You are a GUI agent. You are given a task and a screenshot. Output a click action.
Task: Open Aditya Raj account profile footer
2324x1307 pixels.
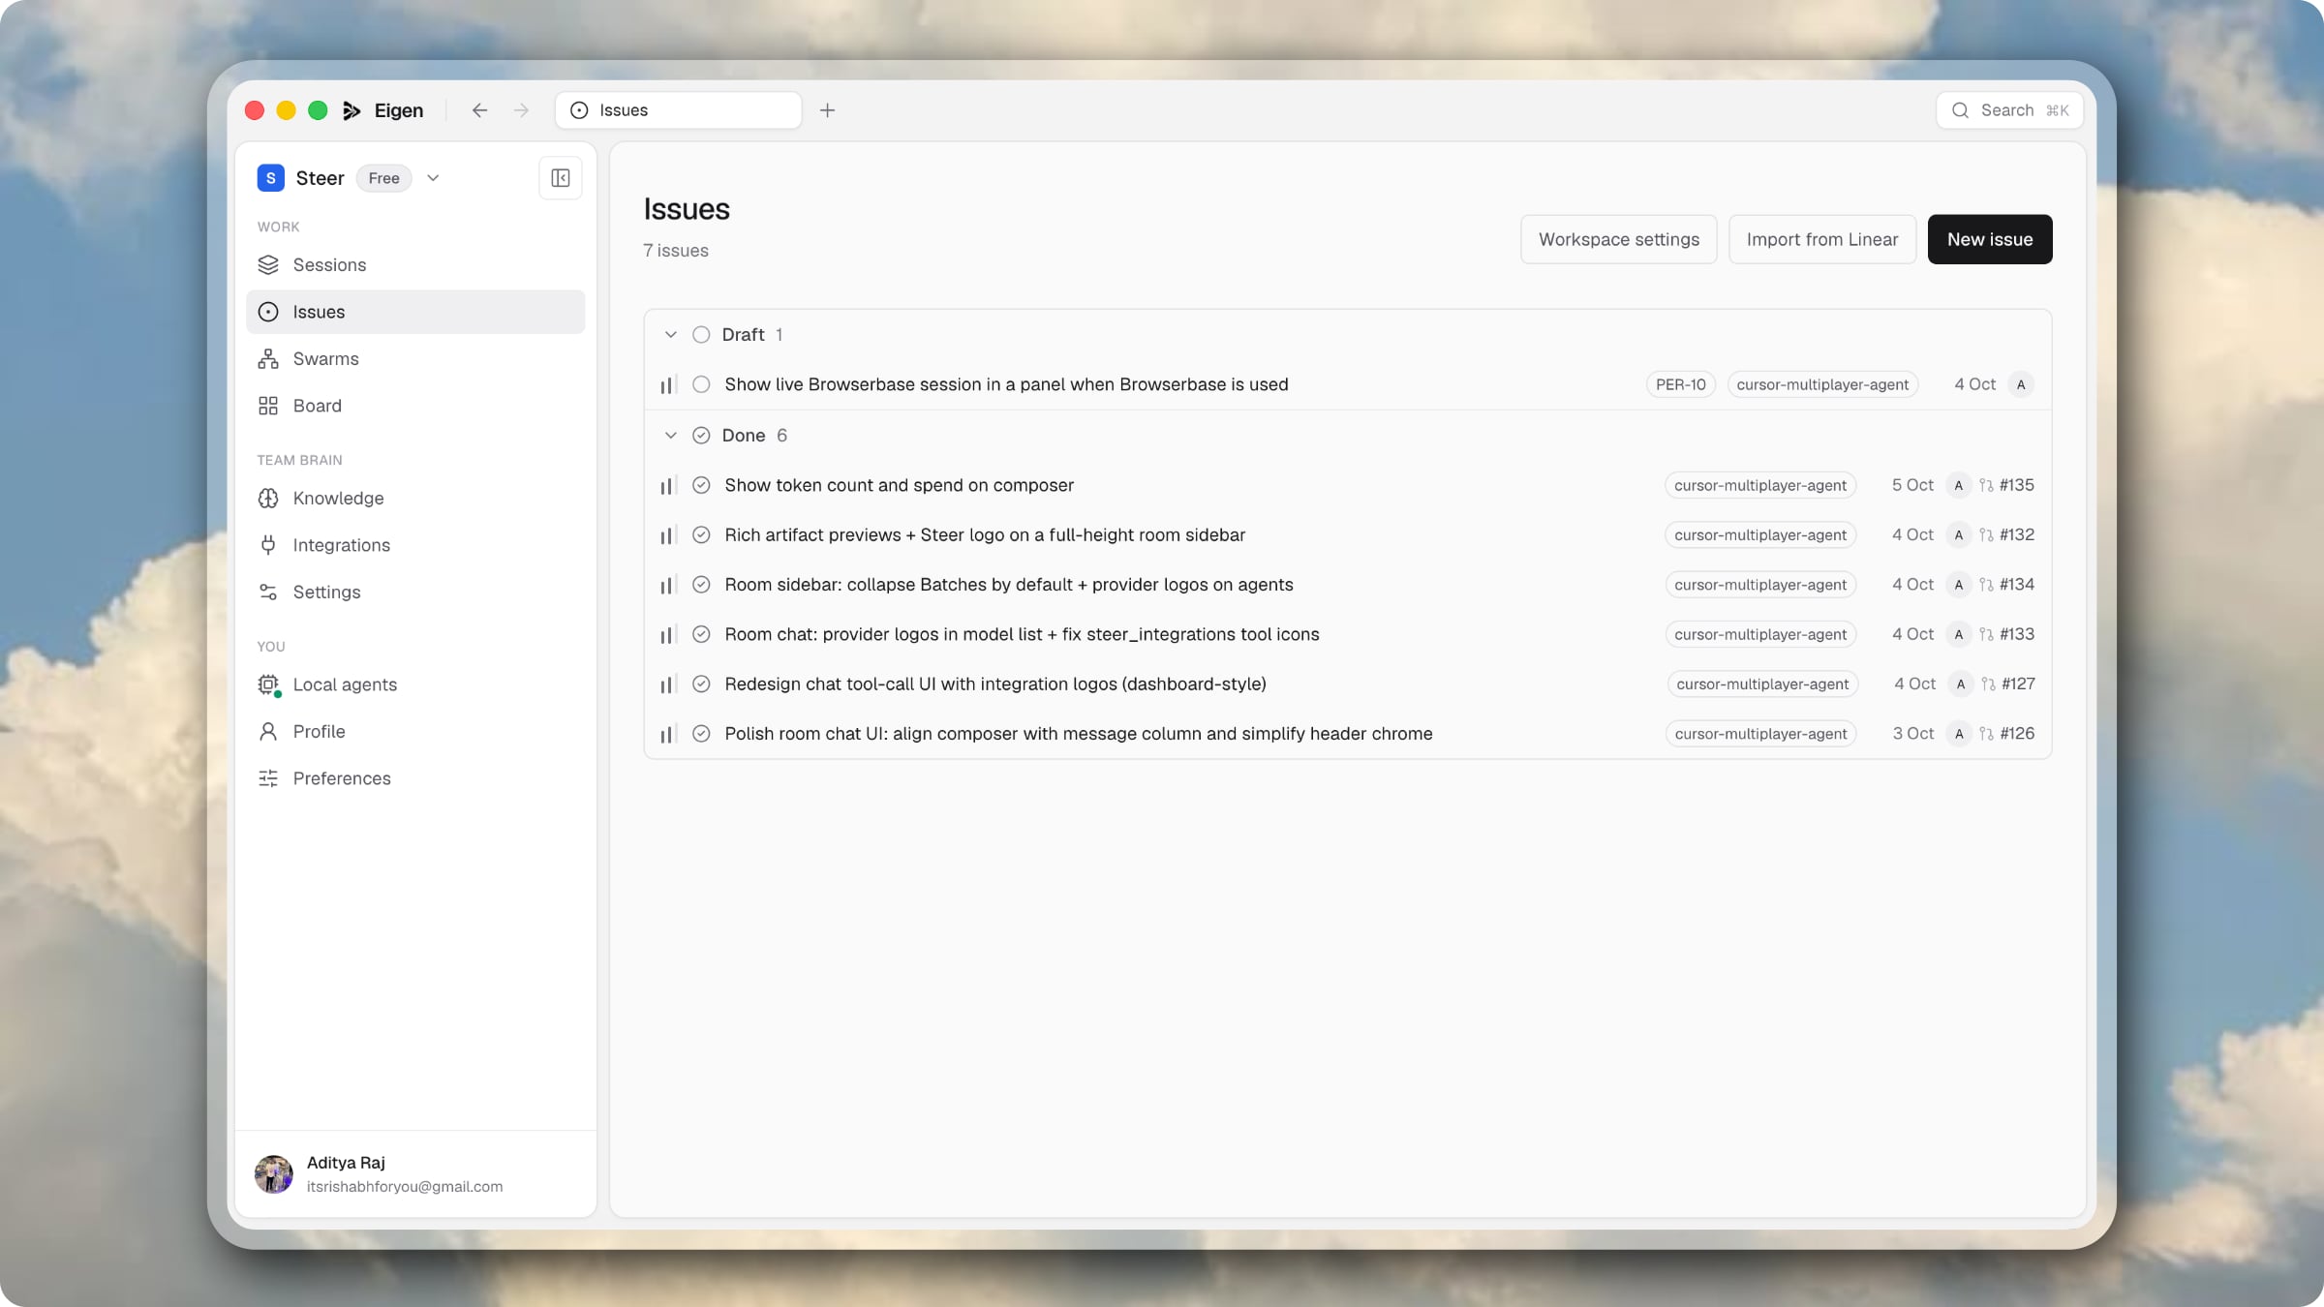[415, 1173]
